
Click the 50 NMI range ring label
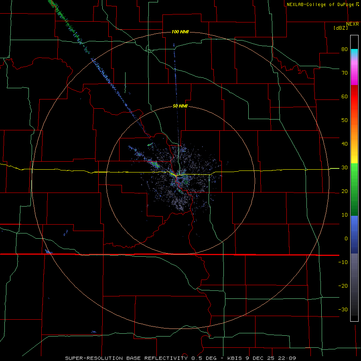click(x=180, y=106)
